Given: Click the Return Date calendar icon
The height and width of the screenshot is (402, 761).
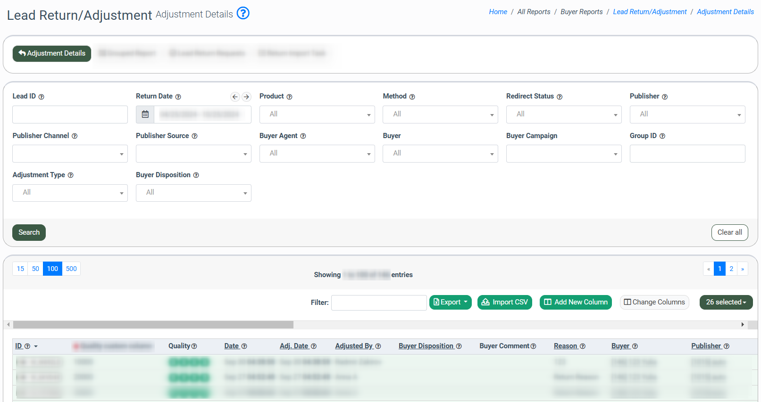Looking at the screenshot, I should (x=145, y=115).
